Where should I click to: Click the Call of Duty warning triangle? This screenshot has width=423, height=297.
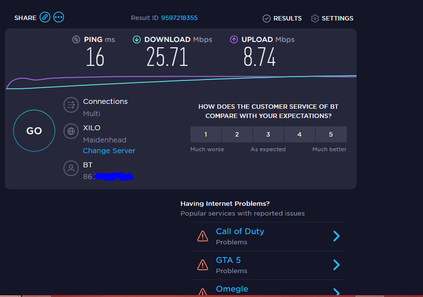click(202, 236)
